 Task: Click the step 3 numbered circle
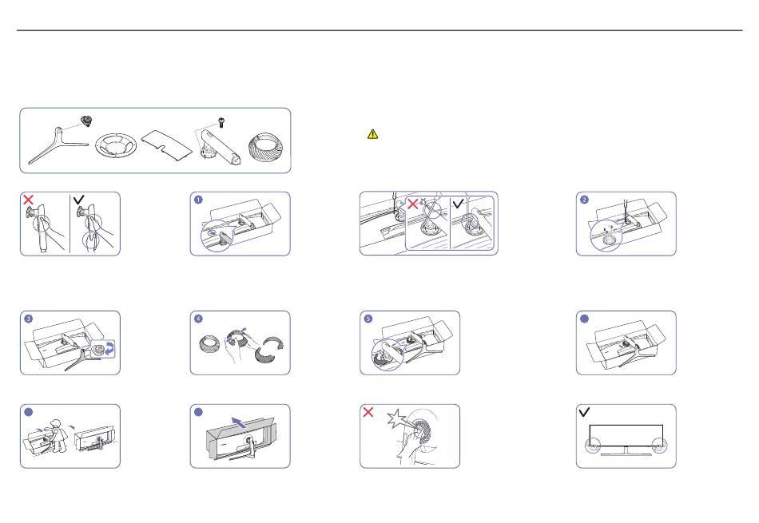point(29,319)
